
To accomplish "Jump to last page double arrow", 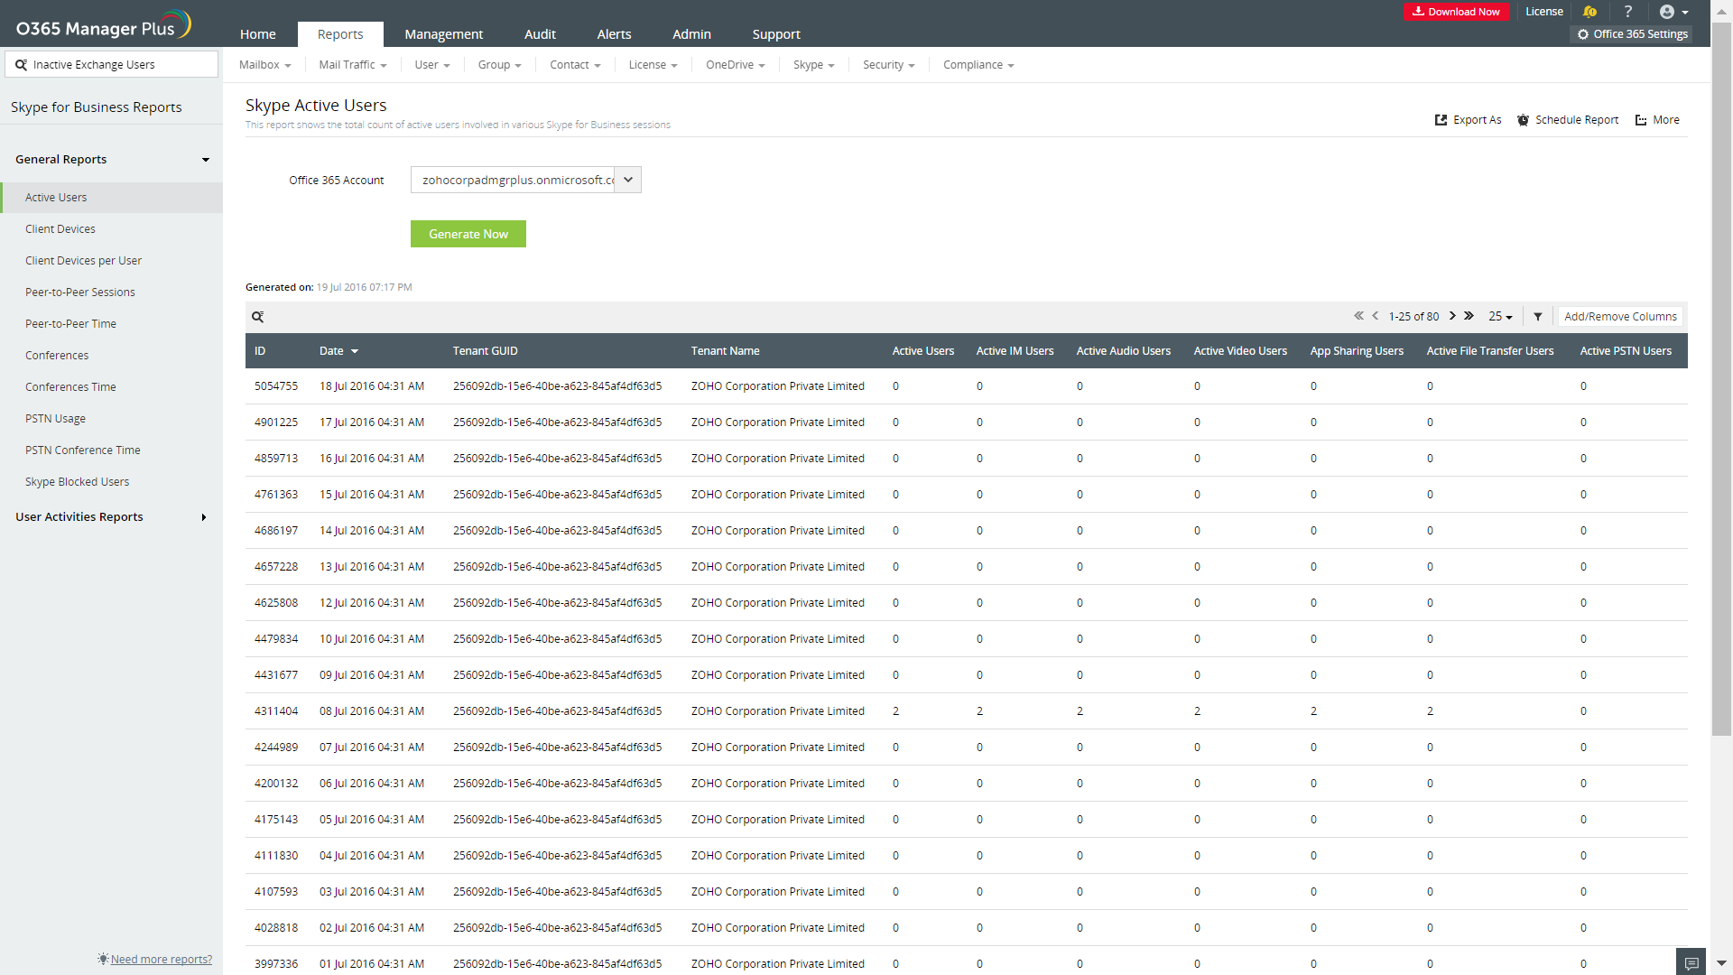I will pyautogui.click(x=1469, y=316).
